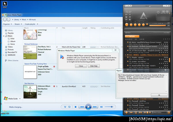173x122 pixels.
Task: Click the Richard Stoltzman artist heading
Action: 31,44
